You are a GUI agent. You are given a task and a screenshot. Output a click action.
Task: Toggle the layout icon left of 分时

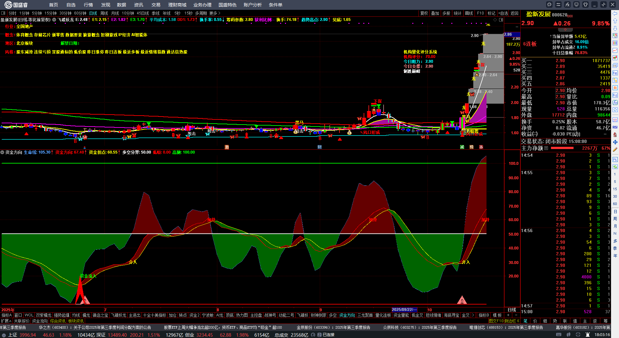3,13
